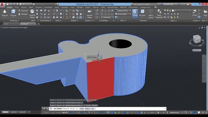This screenshot has width=208, height=117.
Task: Switch to the Express Tools tab
Action: pos(145,7)
